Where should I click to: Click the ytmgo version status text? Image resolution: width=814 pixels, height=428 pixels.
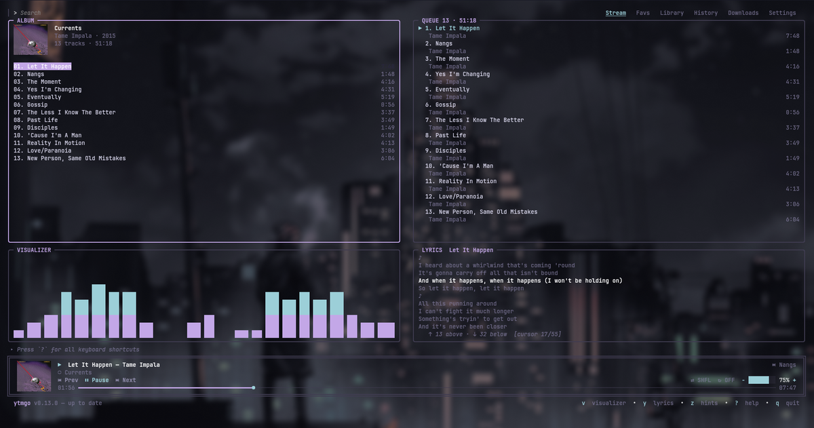58,403
